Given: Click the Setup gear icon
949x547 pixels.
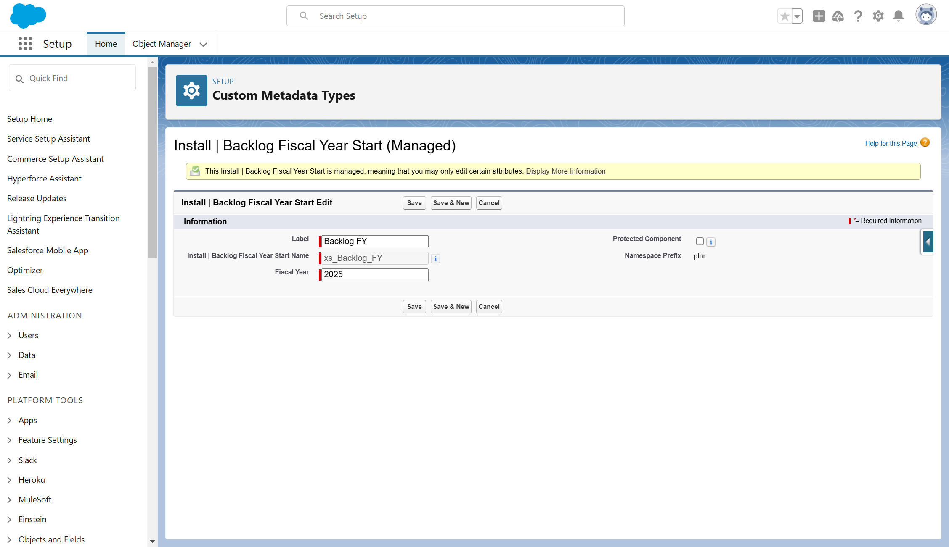Looking at the screenshot, I should pos(878,16).
